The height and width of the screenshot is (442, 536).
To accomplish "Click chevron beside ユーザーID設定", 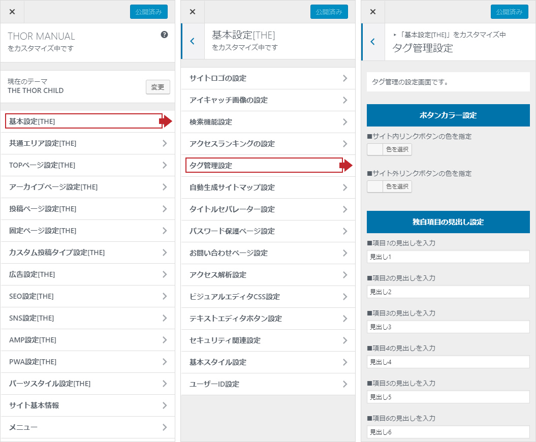I will [345, 384].
